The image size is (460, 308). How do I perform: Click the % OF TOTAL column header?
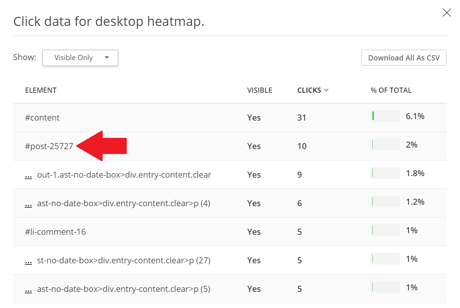click(391, 90)
